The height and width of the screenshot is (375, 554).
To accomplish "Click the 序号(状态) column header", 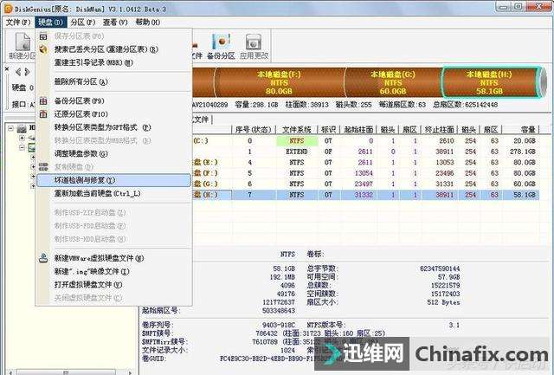I will click(x=253, y=130).
